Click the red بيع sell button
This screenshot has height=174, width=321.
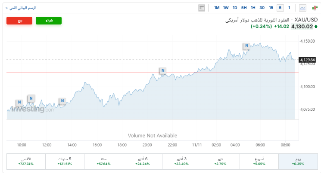point(19,21)
